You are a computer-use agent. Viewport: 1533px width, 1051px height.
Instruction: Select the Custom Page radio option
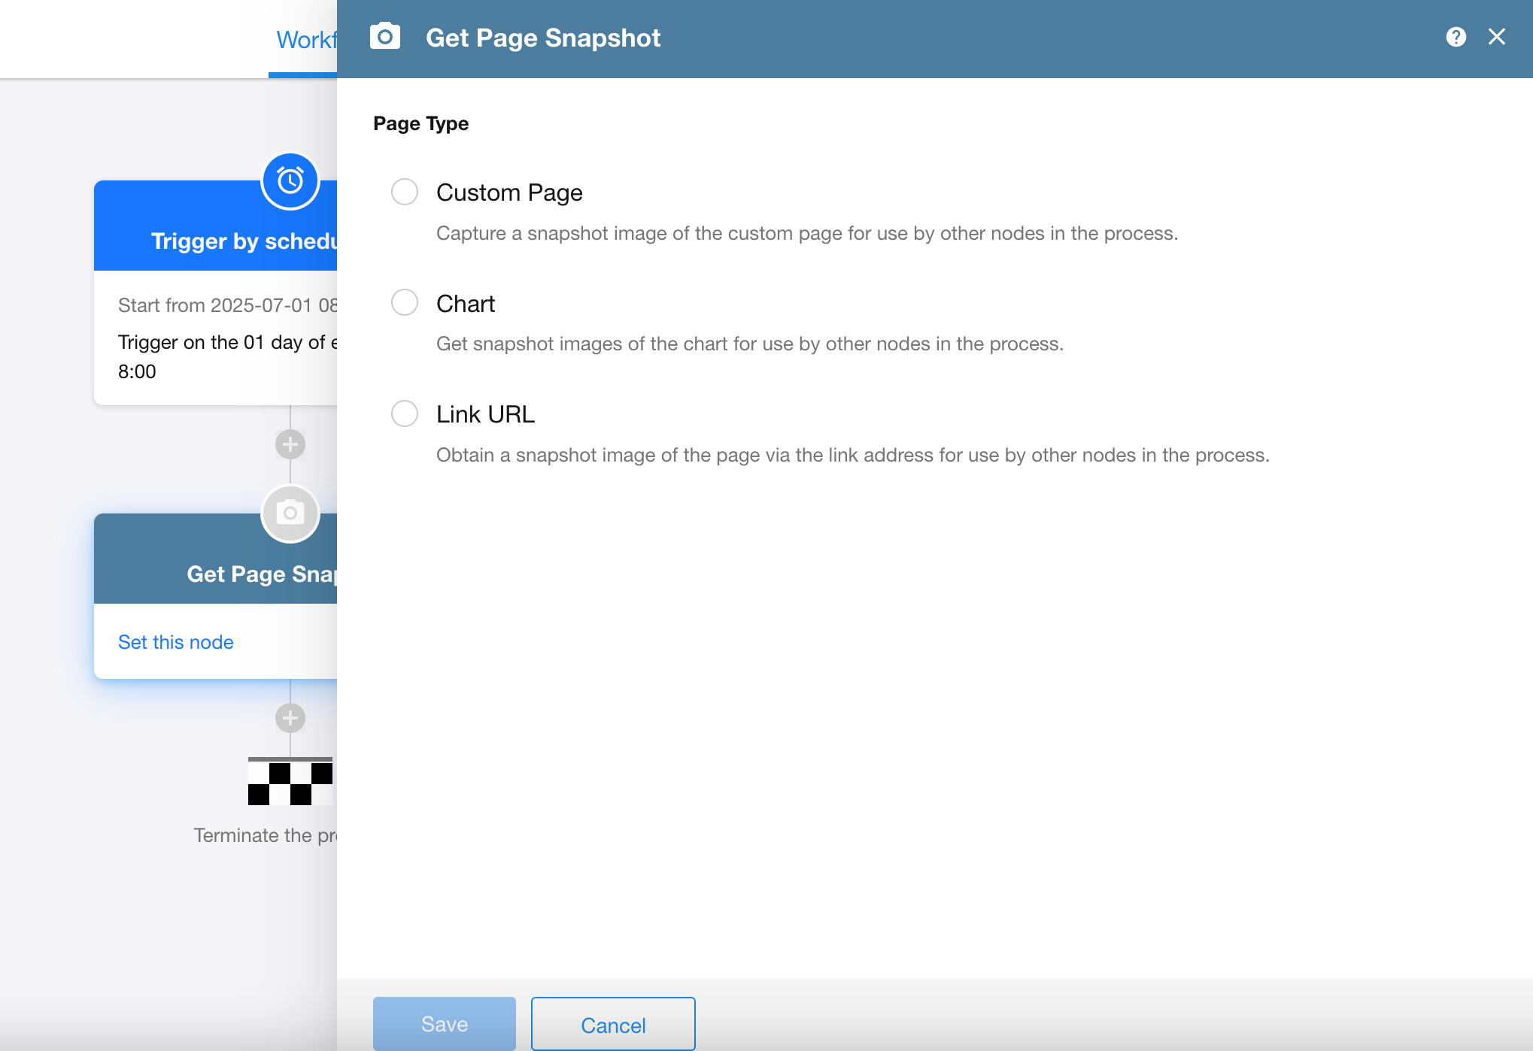405,192
